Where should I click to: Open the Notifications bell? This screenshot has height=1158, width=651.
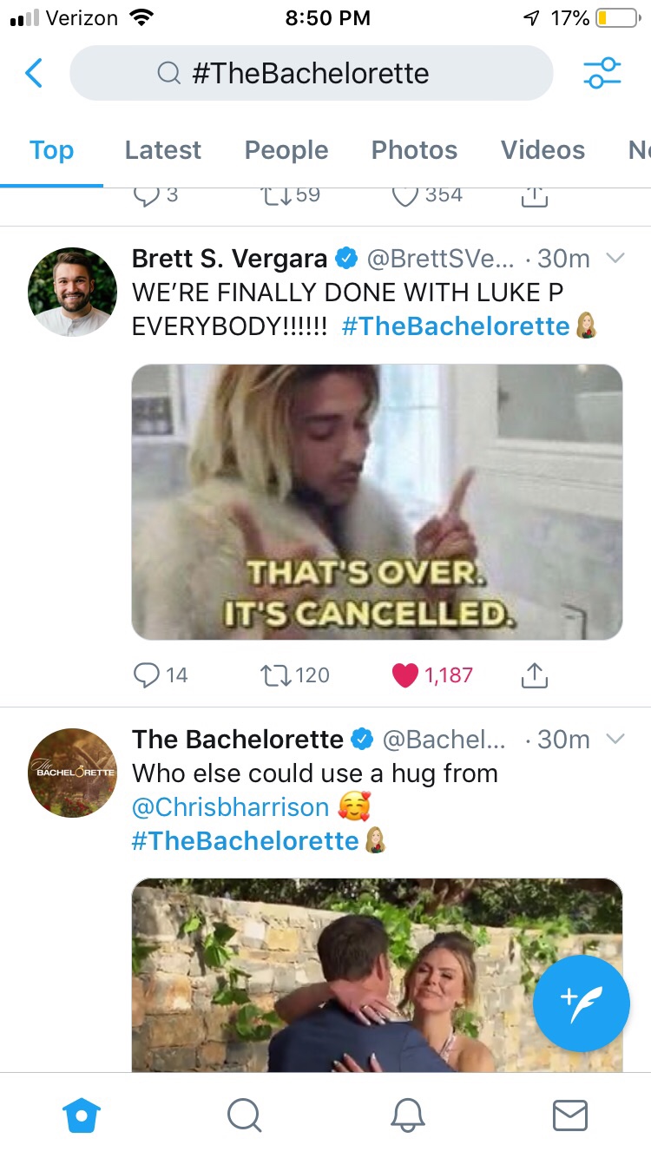pos(408,1115)
